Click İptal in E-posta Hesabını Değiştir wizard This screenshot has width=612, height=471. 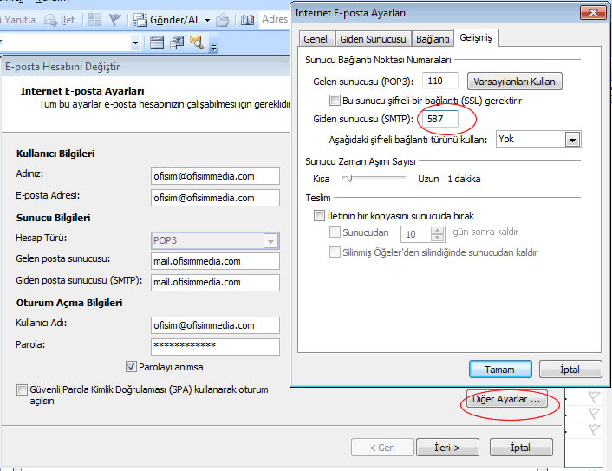[x=521, y=448]
